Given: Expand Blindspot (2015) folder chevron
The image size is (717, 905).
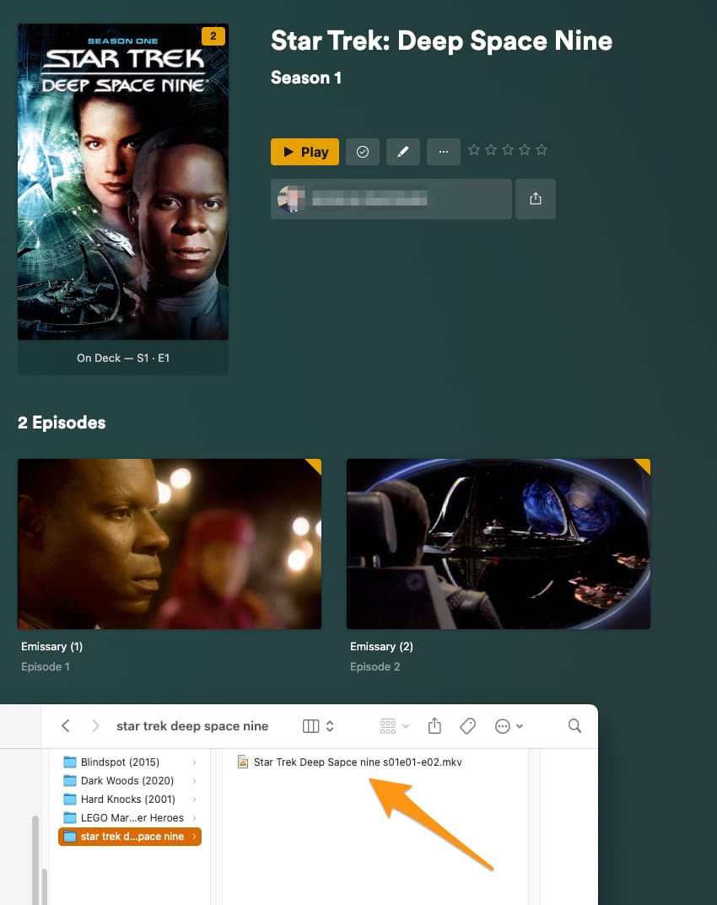Looking at the screenshot, I should [194, 762].
